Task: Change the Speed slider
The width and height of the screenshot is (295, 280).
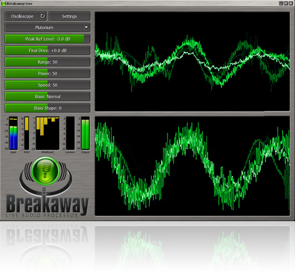Action: click(x=47, y=85)
